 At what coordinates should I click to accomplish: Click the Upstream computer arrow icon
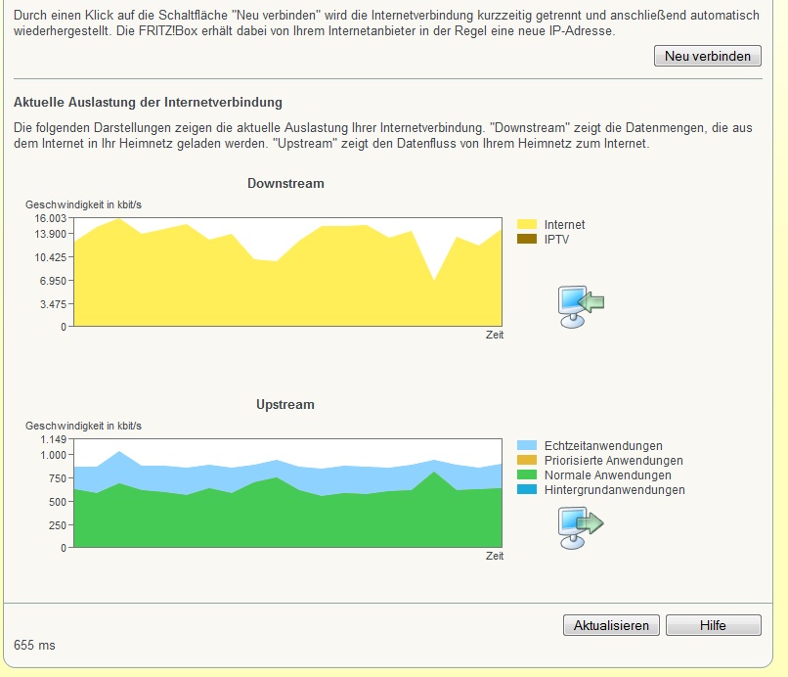point(581,527)
